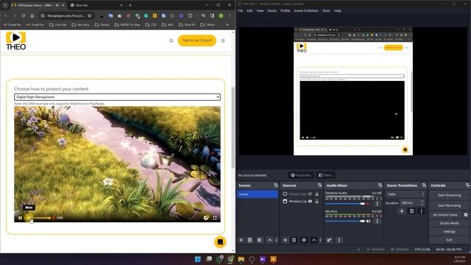Screen dimensions: 471x265
Task: Click the Filters button in OBS
Action: [325, 175]
